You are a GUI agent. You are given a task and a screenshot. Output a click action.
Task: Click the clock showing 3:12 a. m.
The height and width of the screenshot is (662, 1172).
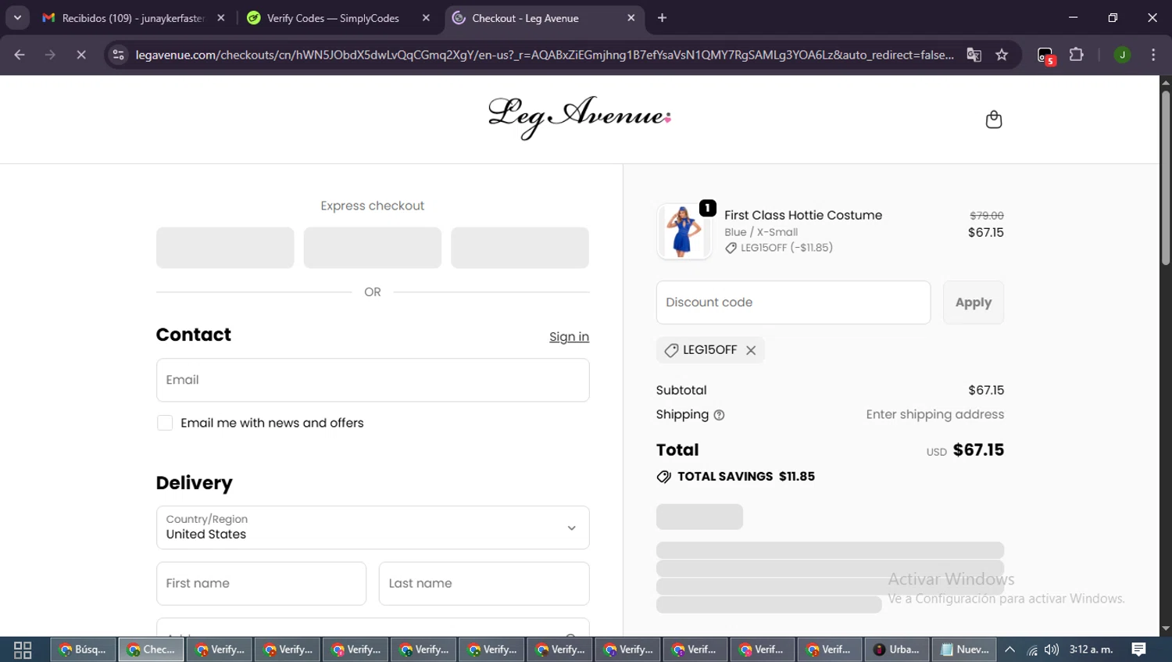pyautogui.click(x=1091, y=649)
